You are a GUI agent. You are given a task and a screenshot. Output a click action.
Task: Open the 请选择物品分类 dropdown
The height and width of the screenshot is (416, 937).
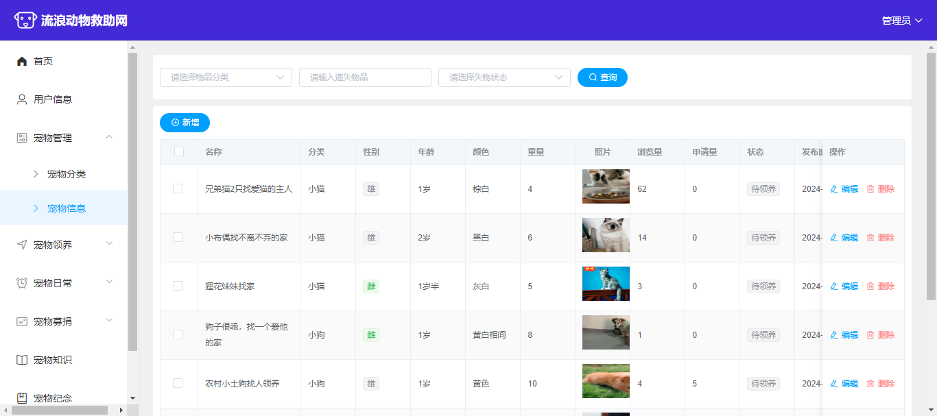pos(226,77)
